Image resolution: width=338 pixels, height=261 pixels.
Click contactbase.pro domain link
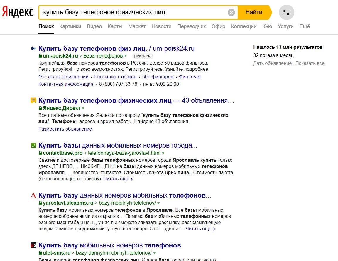(63, 153)
